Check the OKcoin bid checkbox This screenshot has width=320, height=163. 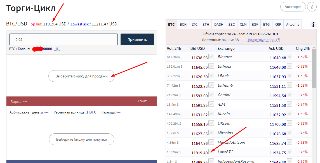[x=211, y=123]
